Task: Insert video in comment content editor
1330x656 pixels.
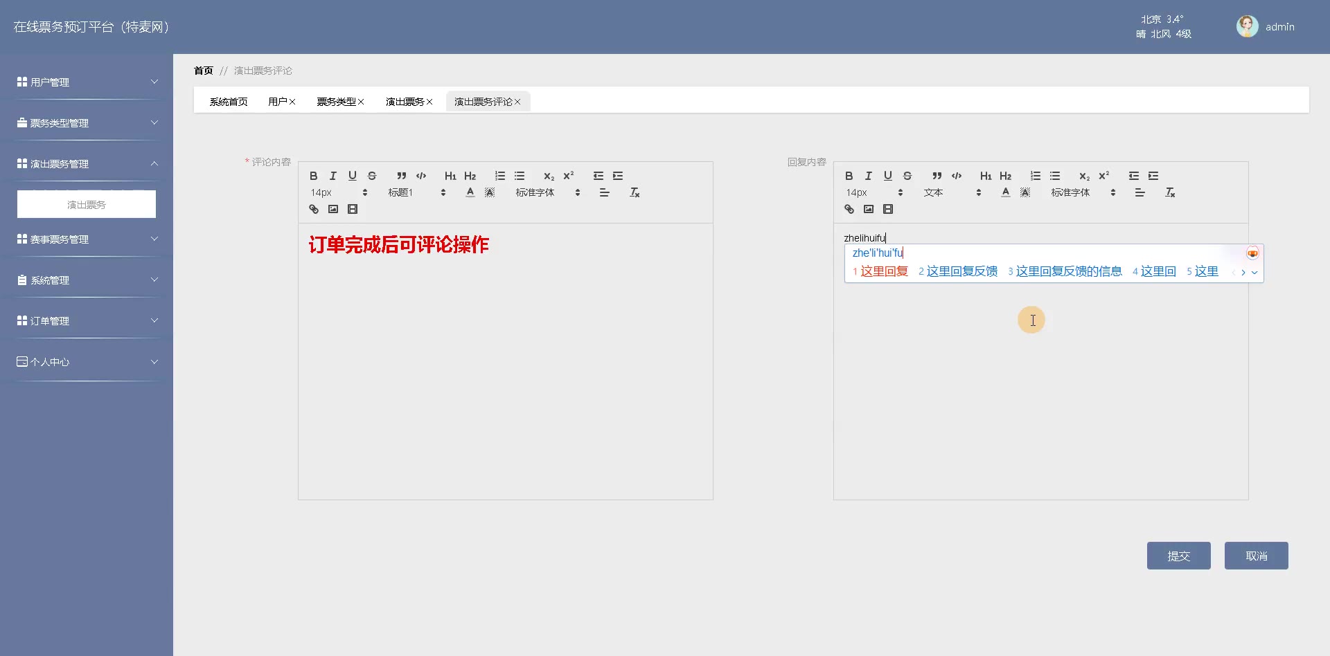Action: 353,209
